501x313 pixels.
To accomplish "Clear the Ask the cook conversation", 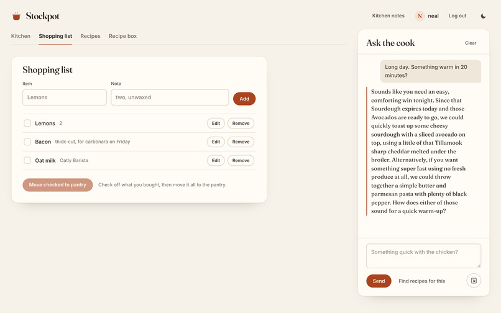I will [471, 43].
